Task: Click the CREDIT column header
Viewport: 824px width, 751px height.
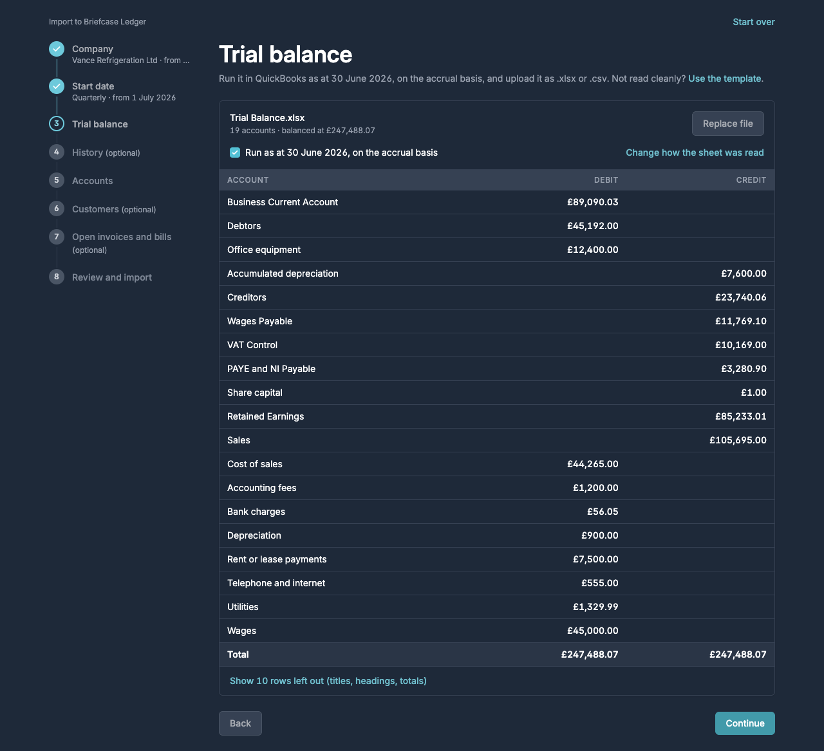Action: pyautogui.click(x=751, y=180)
